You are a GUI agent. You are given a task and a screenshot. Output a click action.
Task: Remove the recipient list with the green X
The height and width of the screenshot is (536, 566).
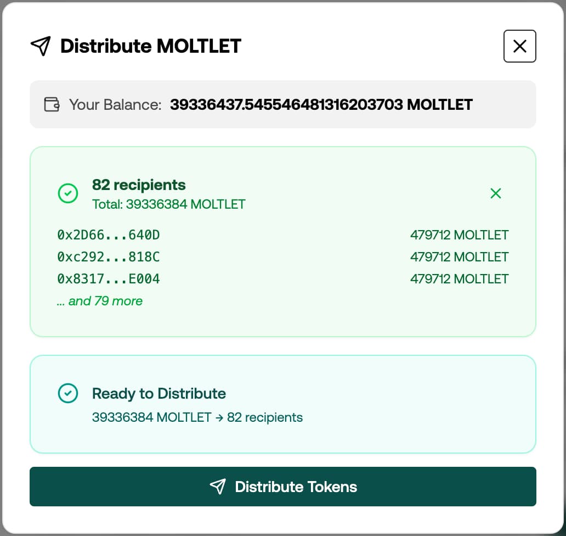click(496, 193)
